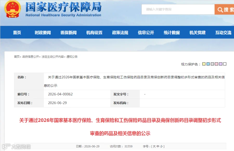
Task: Open the 互动交流 navigation item
Action: (x=223, y=32)
